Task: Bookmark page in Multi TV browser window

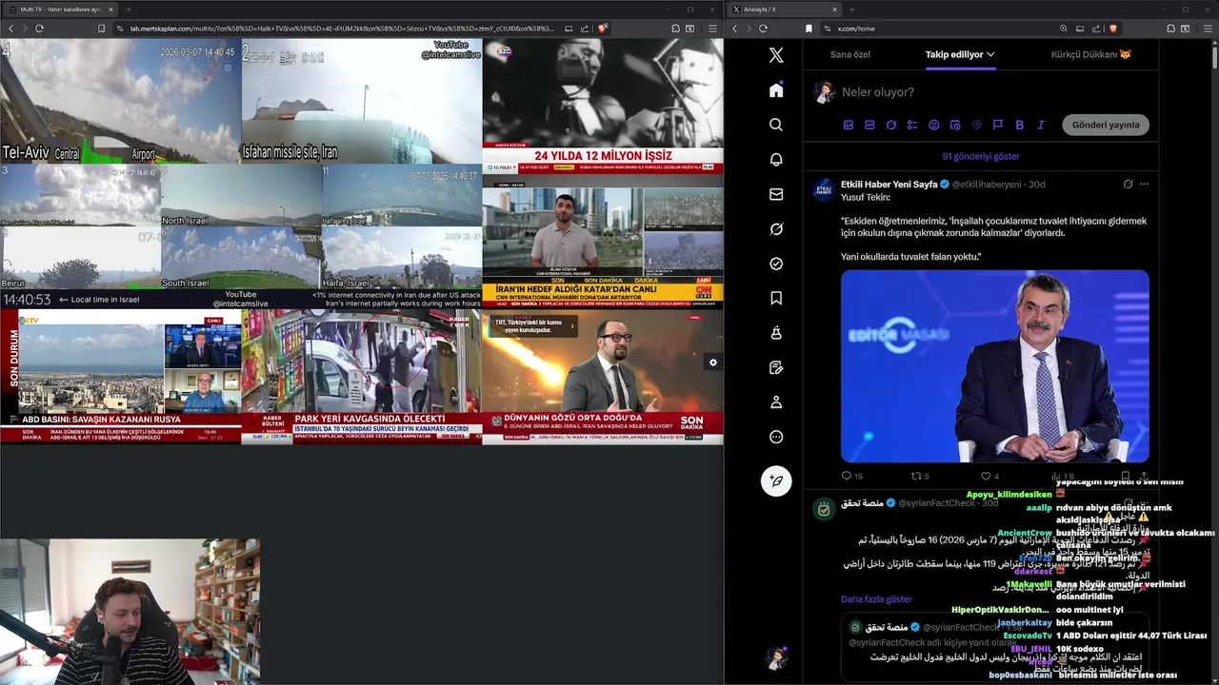Action: [101, 29]
